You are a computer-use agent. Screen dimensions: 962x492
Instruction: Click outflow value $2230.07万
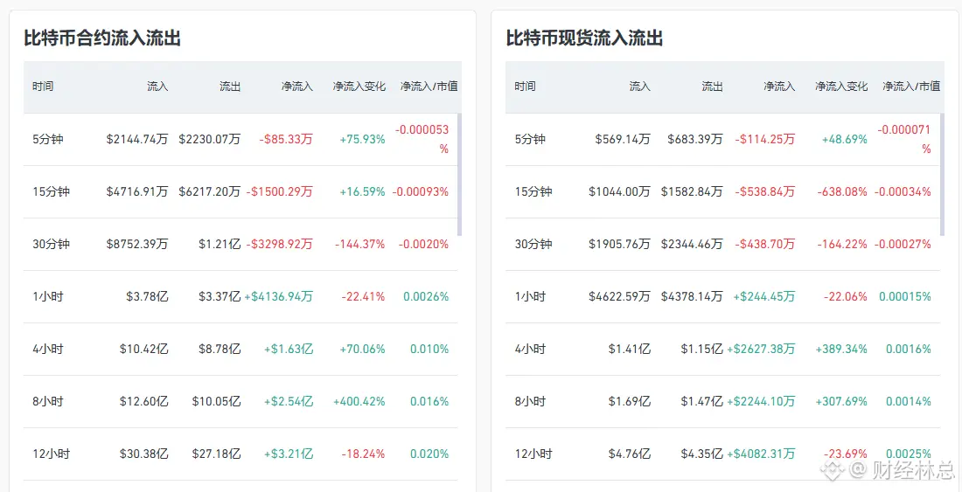coord(210,139)
